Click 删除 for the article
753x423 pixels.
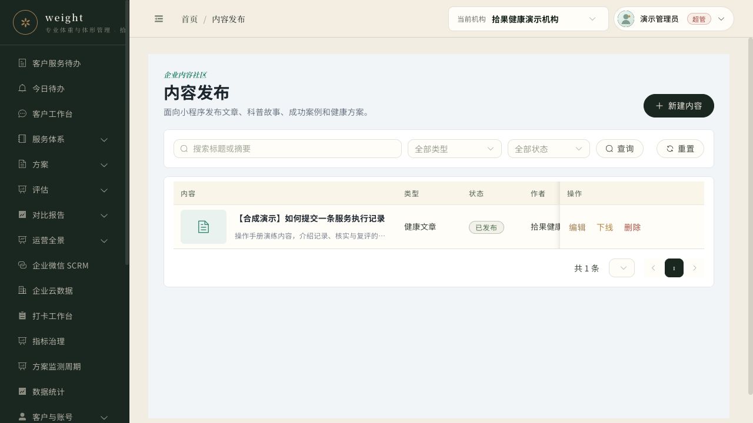point(632,227)
